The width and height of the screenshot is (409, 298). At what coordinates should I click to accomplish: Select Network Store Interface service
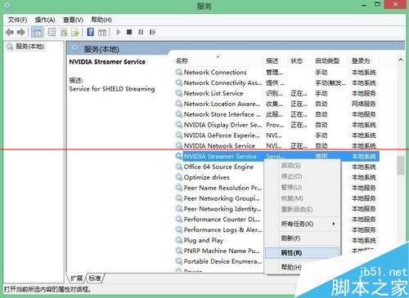click(276, 114)
